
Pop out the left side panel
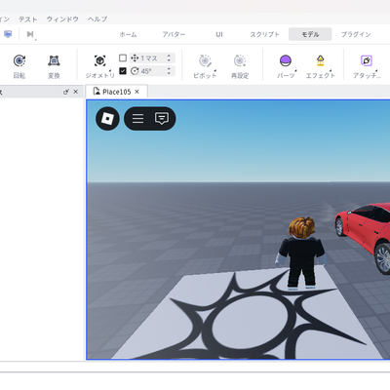[x=66, y=92]
